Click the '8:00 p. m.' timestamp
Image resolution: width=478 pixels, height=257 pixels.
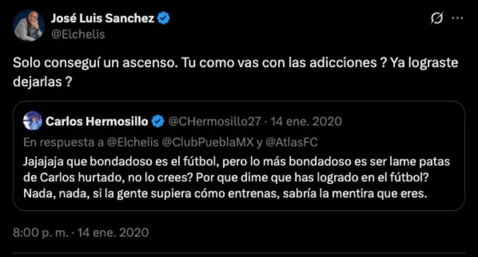[42, 231]
